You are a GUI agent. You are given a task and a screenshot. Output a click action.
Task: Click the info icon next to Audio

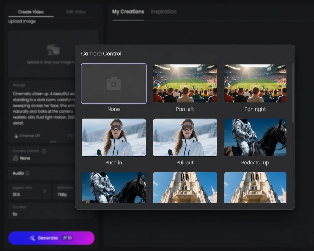tap(27, 173)
